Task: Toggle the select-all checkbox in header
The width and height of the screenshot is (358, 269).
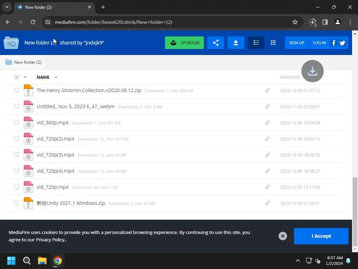Action: [16, 77]
